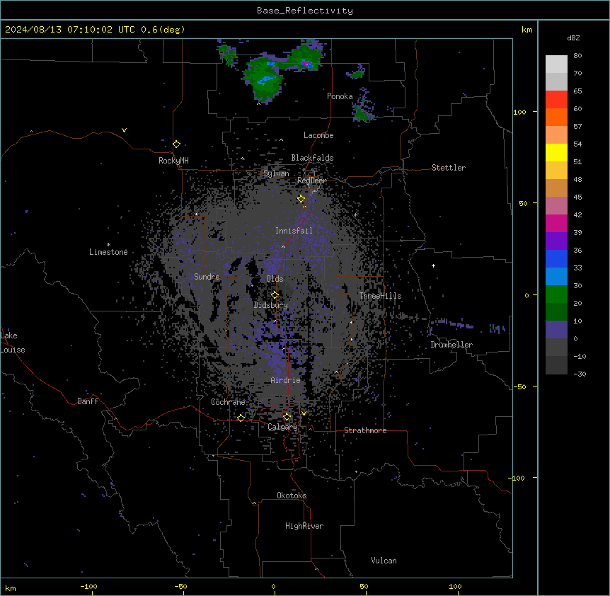610x596 pixels.
Task: Select the Airdrie label
Action: (286, 380)
